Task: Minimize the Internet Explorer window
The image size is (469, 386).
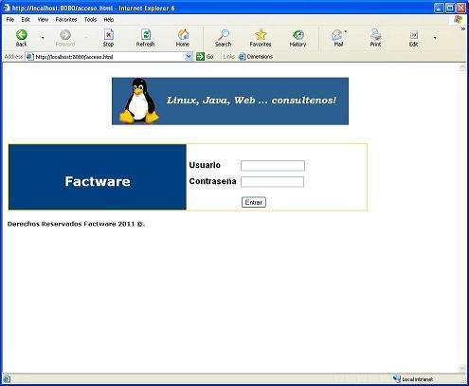Action: click(439, 8)
